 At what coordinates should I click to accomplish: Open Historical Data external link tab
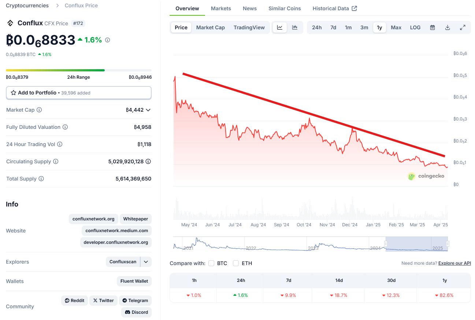(x=335, y=8)
